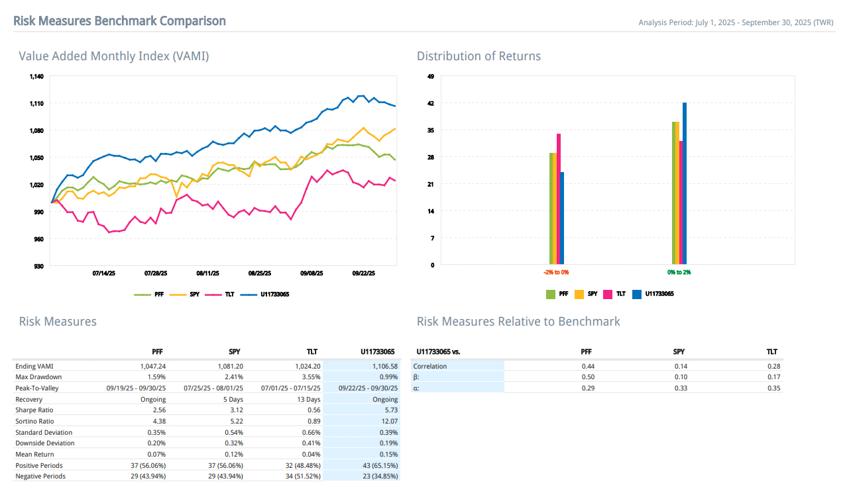Click the Sortino Ratio value 12.07
This screenshot has height=497, width=847.
point(388,422)
